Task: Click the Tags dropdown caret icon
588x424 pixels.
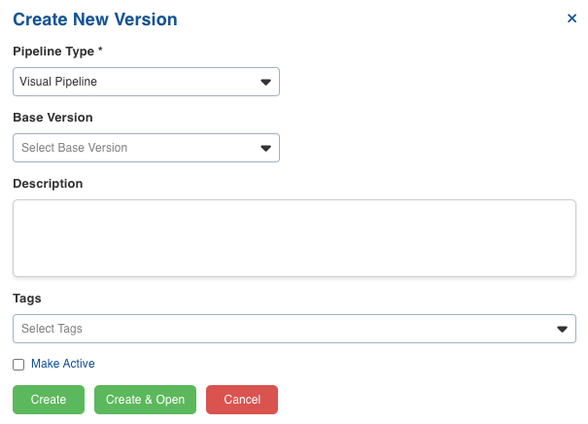Action: point(562,329)
